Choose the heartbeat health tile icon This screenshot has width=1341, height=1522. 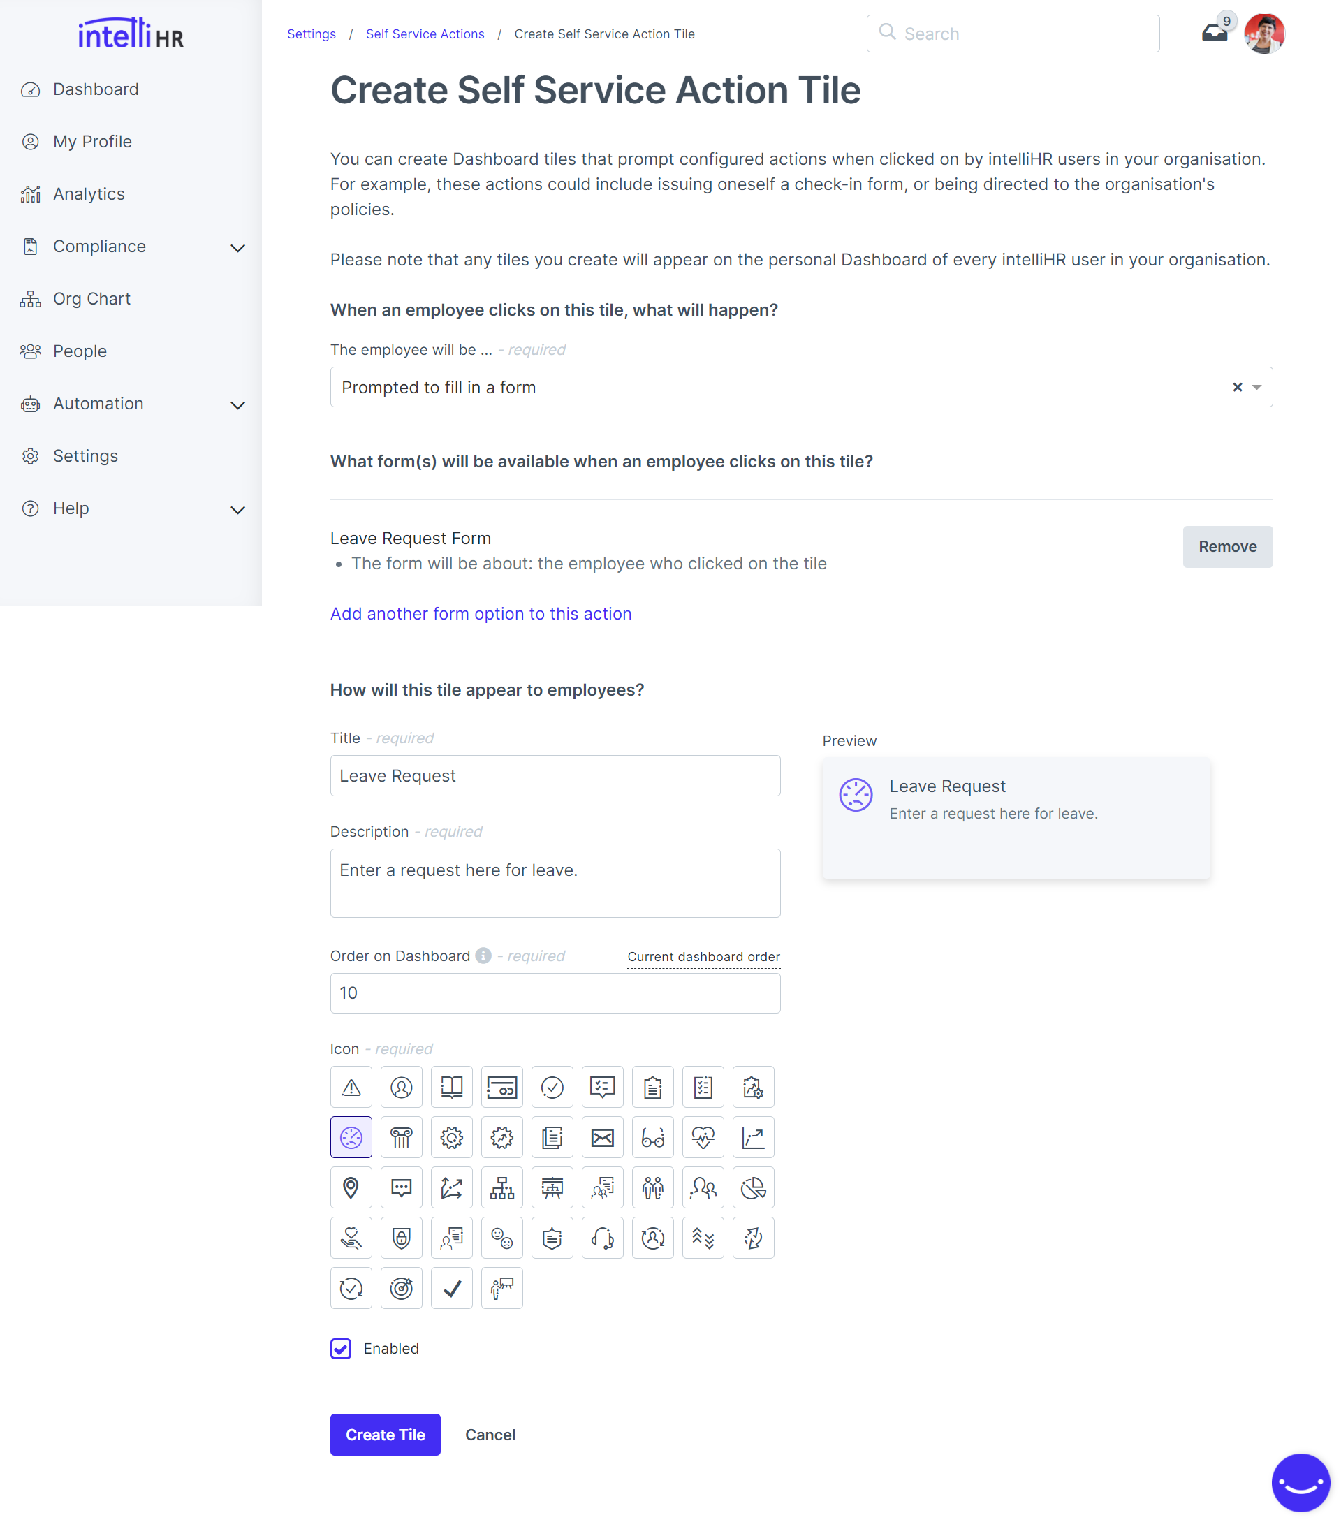pyautogui.click(x=703, y=1137)
